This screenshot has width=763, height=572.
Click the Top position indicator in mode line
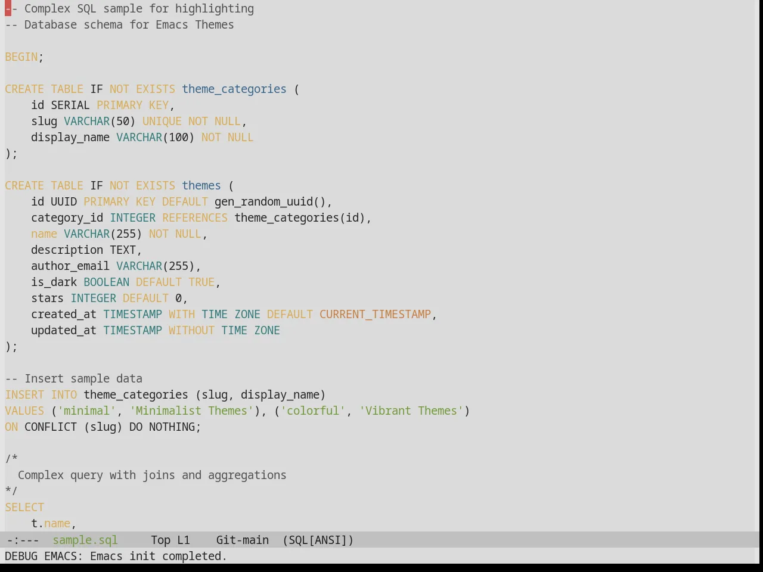click(160, 540)
